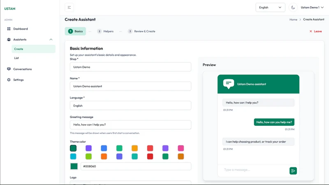Select the purple swatch in first row, second position
Image resolution: width=329 pixels, height=185 pixels.
click(88, 148)
